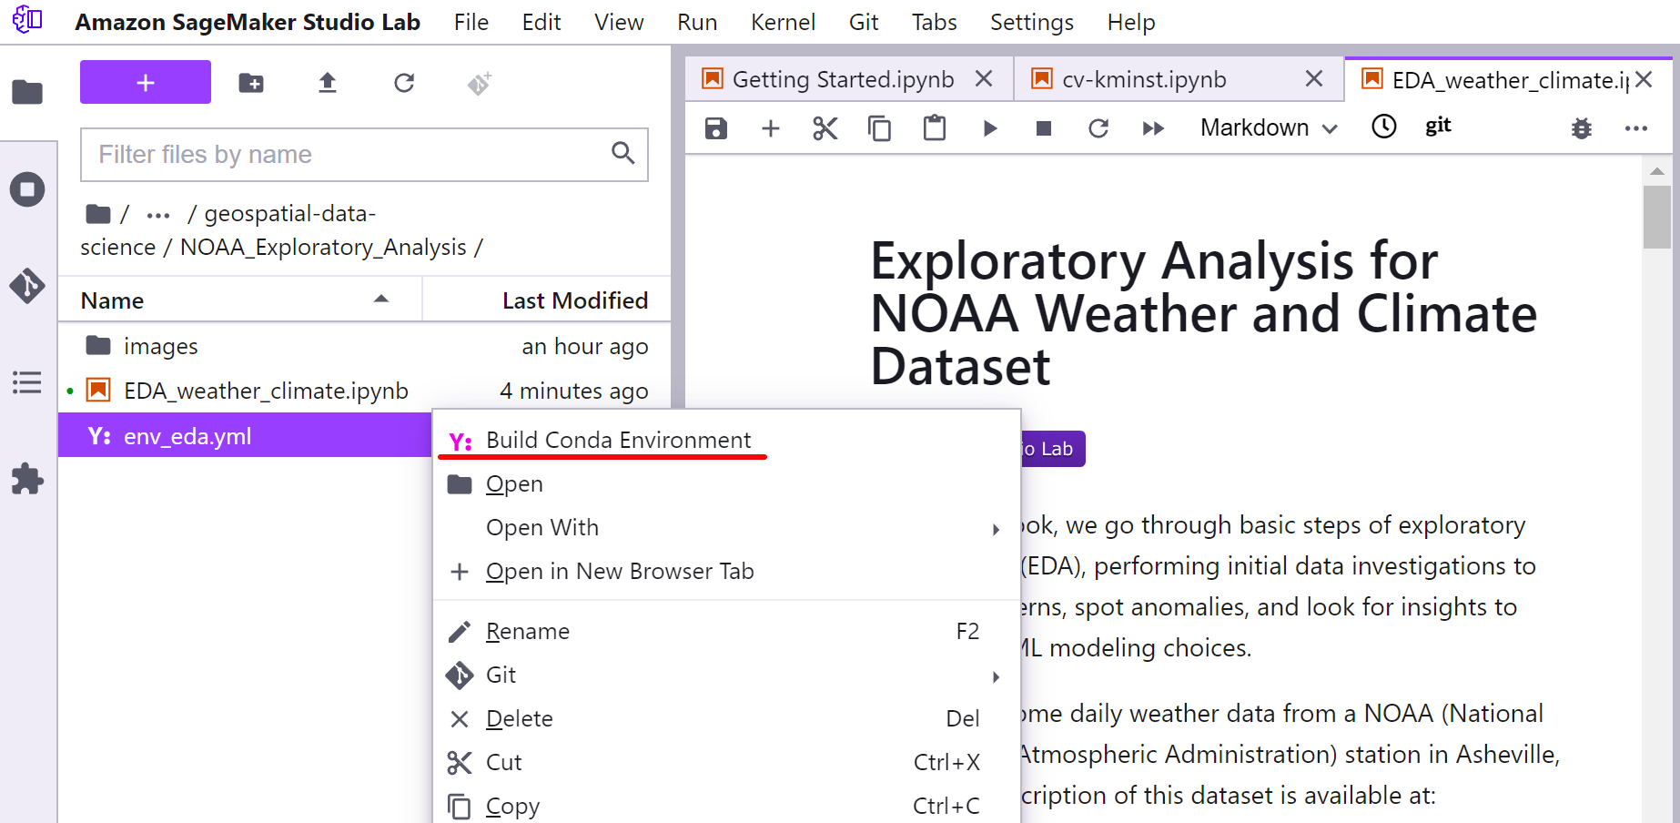1680x823 pixels.
Task: Click the purple new launcher plus button
Action: (146, 83)
